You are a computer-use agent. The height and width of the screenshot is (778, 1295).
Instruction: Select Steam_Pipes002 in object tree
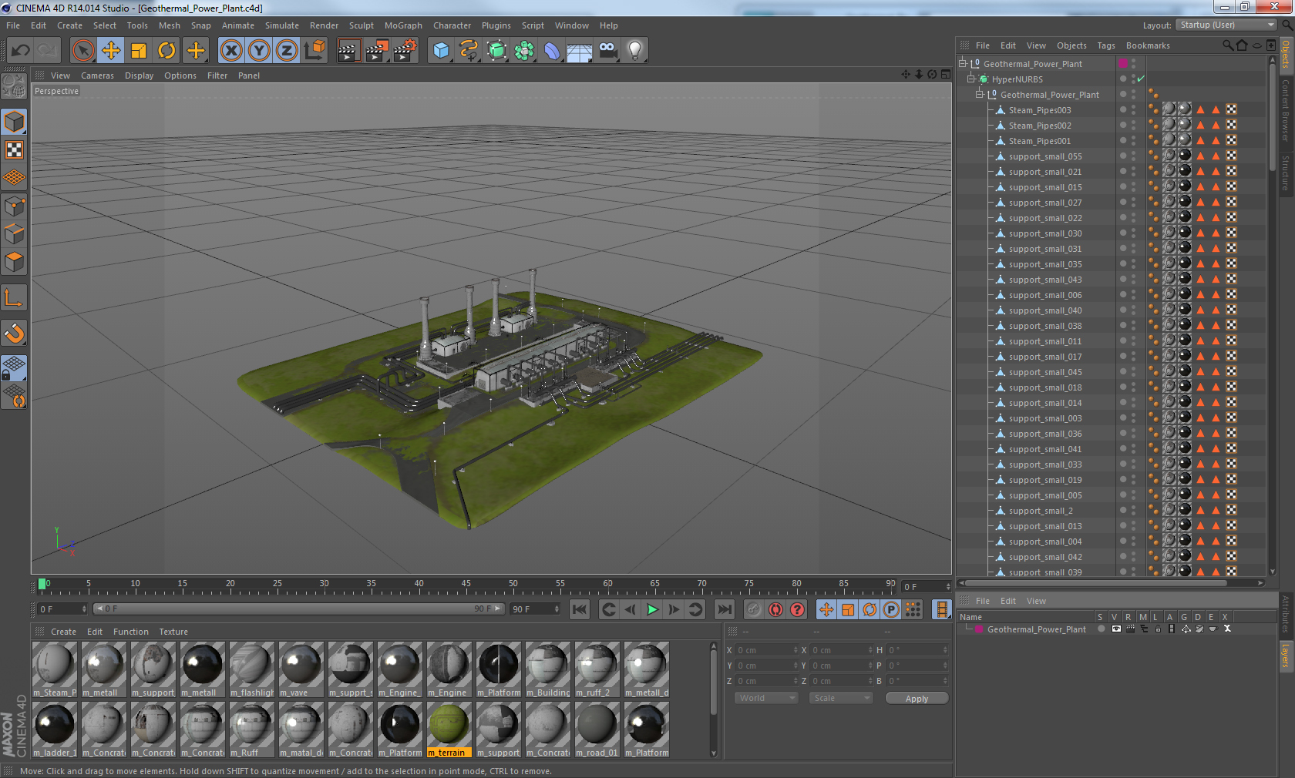click(1039, 126)
